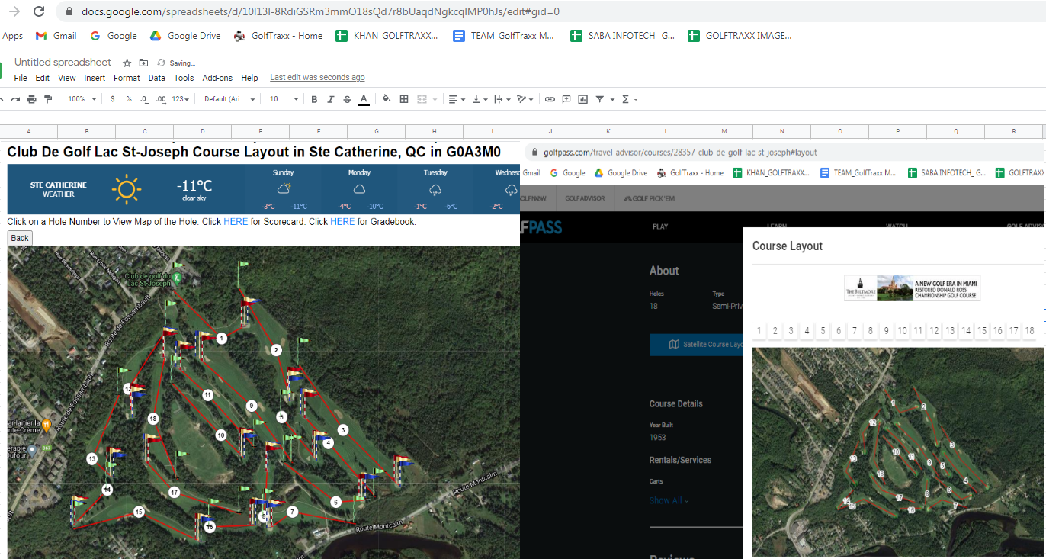Click the Insert comment icon

pyautogui.click(x=566, y=99)
